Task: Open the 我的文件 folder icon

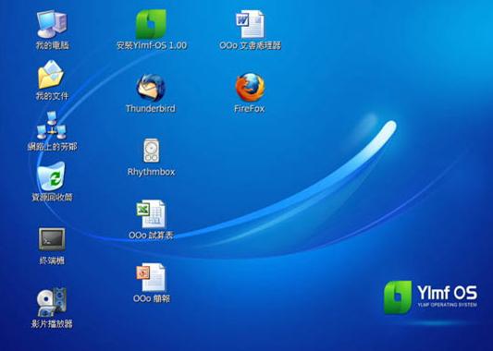Action: coord(51,75)
